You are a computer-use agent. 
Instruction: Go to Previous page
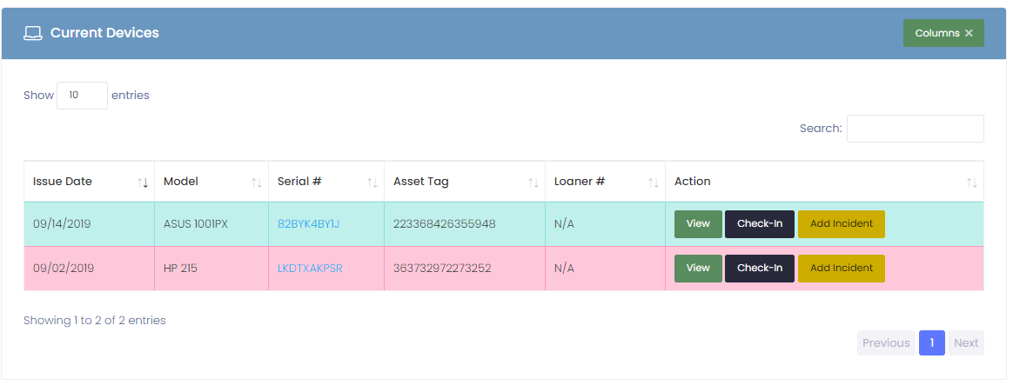tap(886, 343)
